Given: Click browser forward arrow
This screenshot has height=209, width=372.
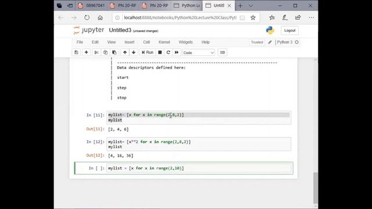Looking at the screenshot, I should (74, 17).
